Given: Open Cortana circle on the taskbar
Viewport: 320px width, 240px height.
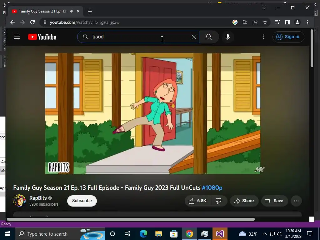Looking at the screenshot, I should pyautogui.click(x=112, y=234).
